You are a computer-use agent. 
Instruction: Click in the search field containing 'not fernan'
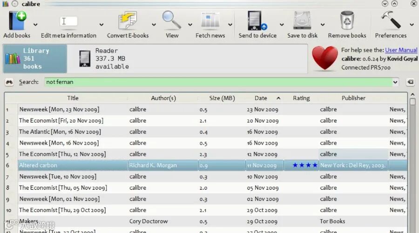[218, 82]
